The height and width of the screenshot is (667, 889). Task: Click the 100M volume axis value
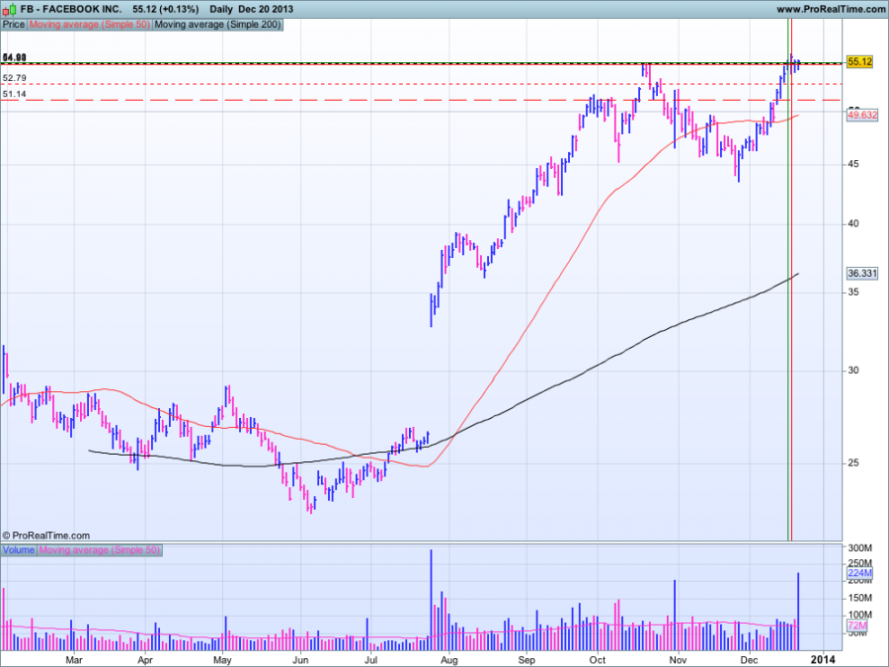859,616
